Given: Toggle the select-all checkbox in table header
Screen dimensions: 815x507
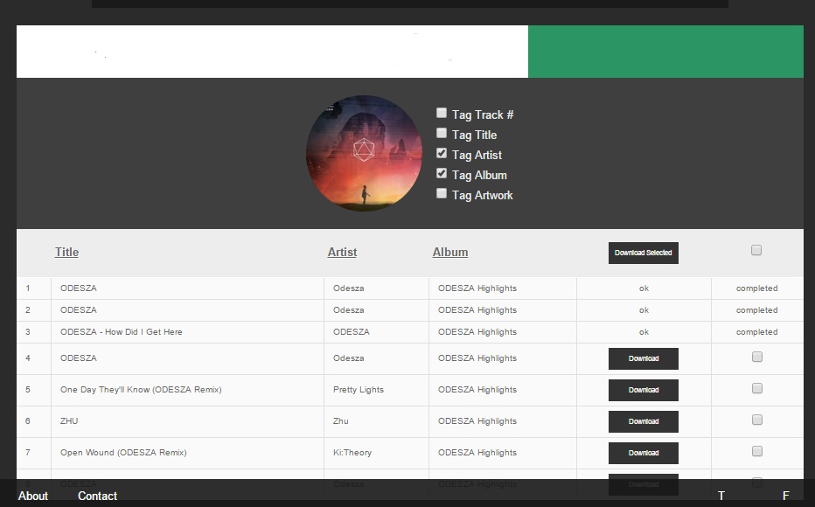Looking at the screenshot, I should [x=756, y=250].
